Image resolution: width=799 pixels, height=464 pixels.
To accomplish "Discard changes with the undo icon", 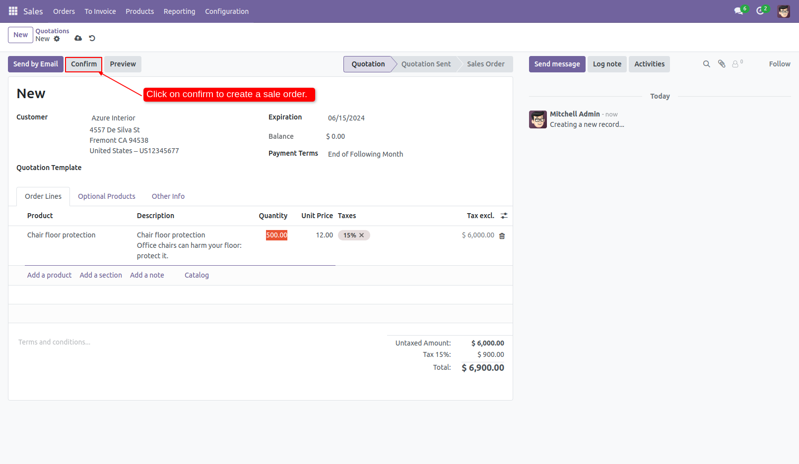I will [92, 38].
